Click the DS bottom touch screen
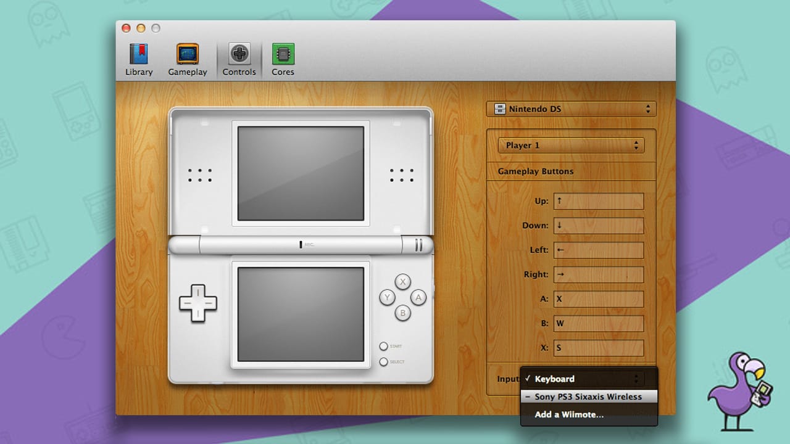Image resolution: width=790 pixels, height=444 pixels. (x=301, y=314)
